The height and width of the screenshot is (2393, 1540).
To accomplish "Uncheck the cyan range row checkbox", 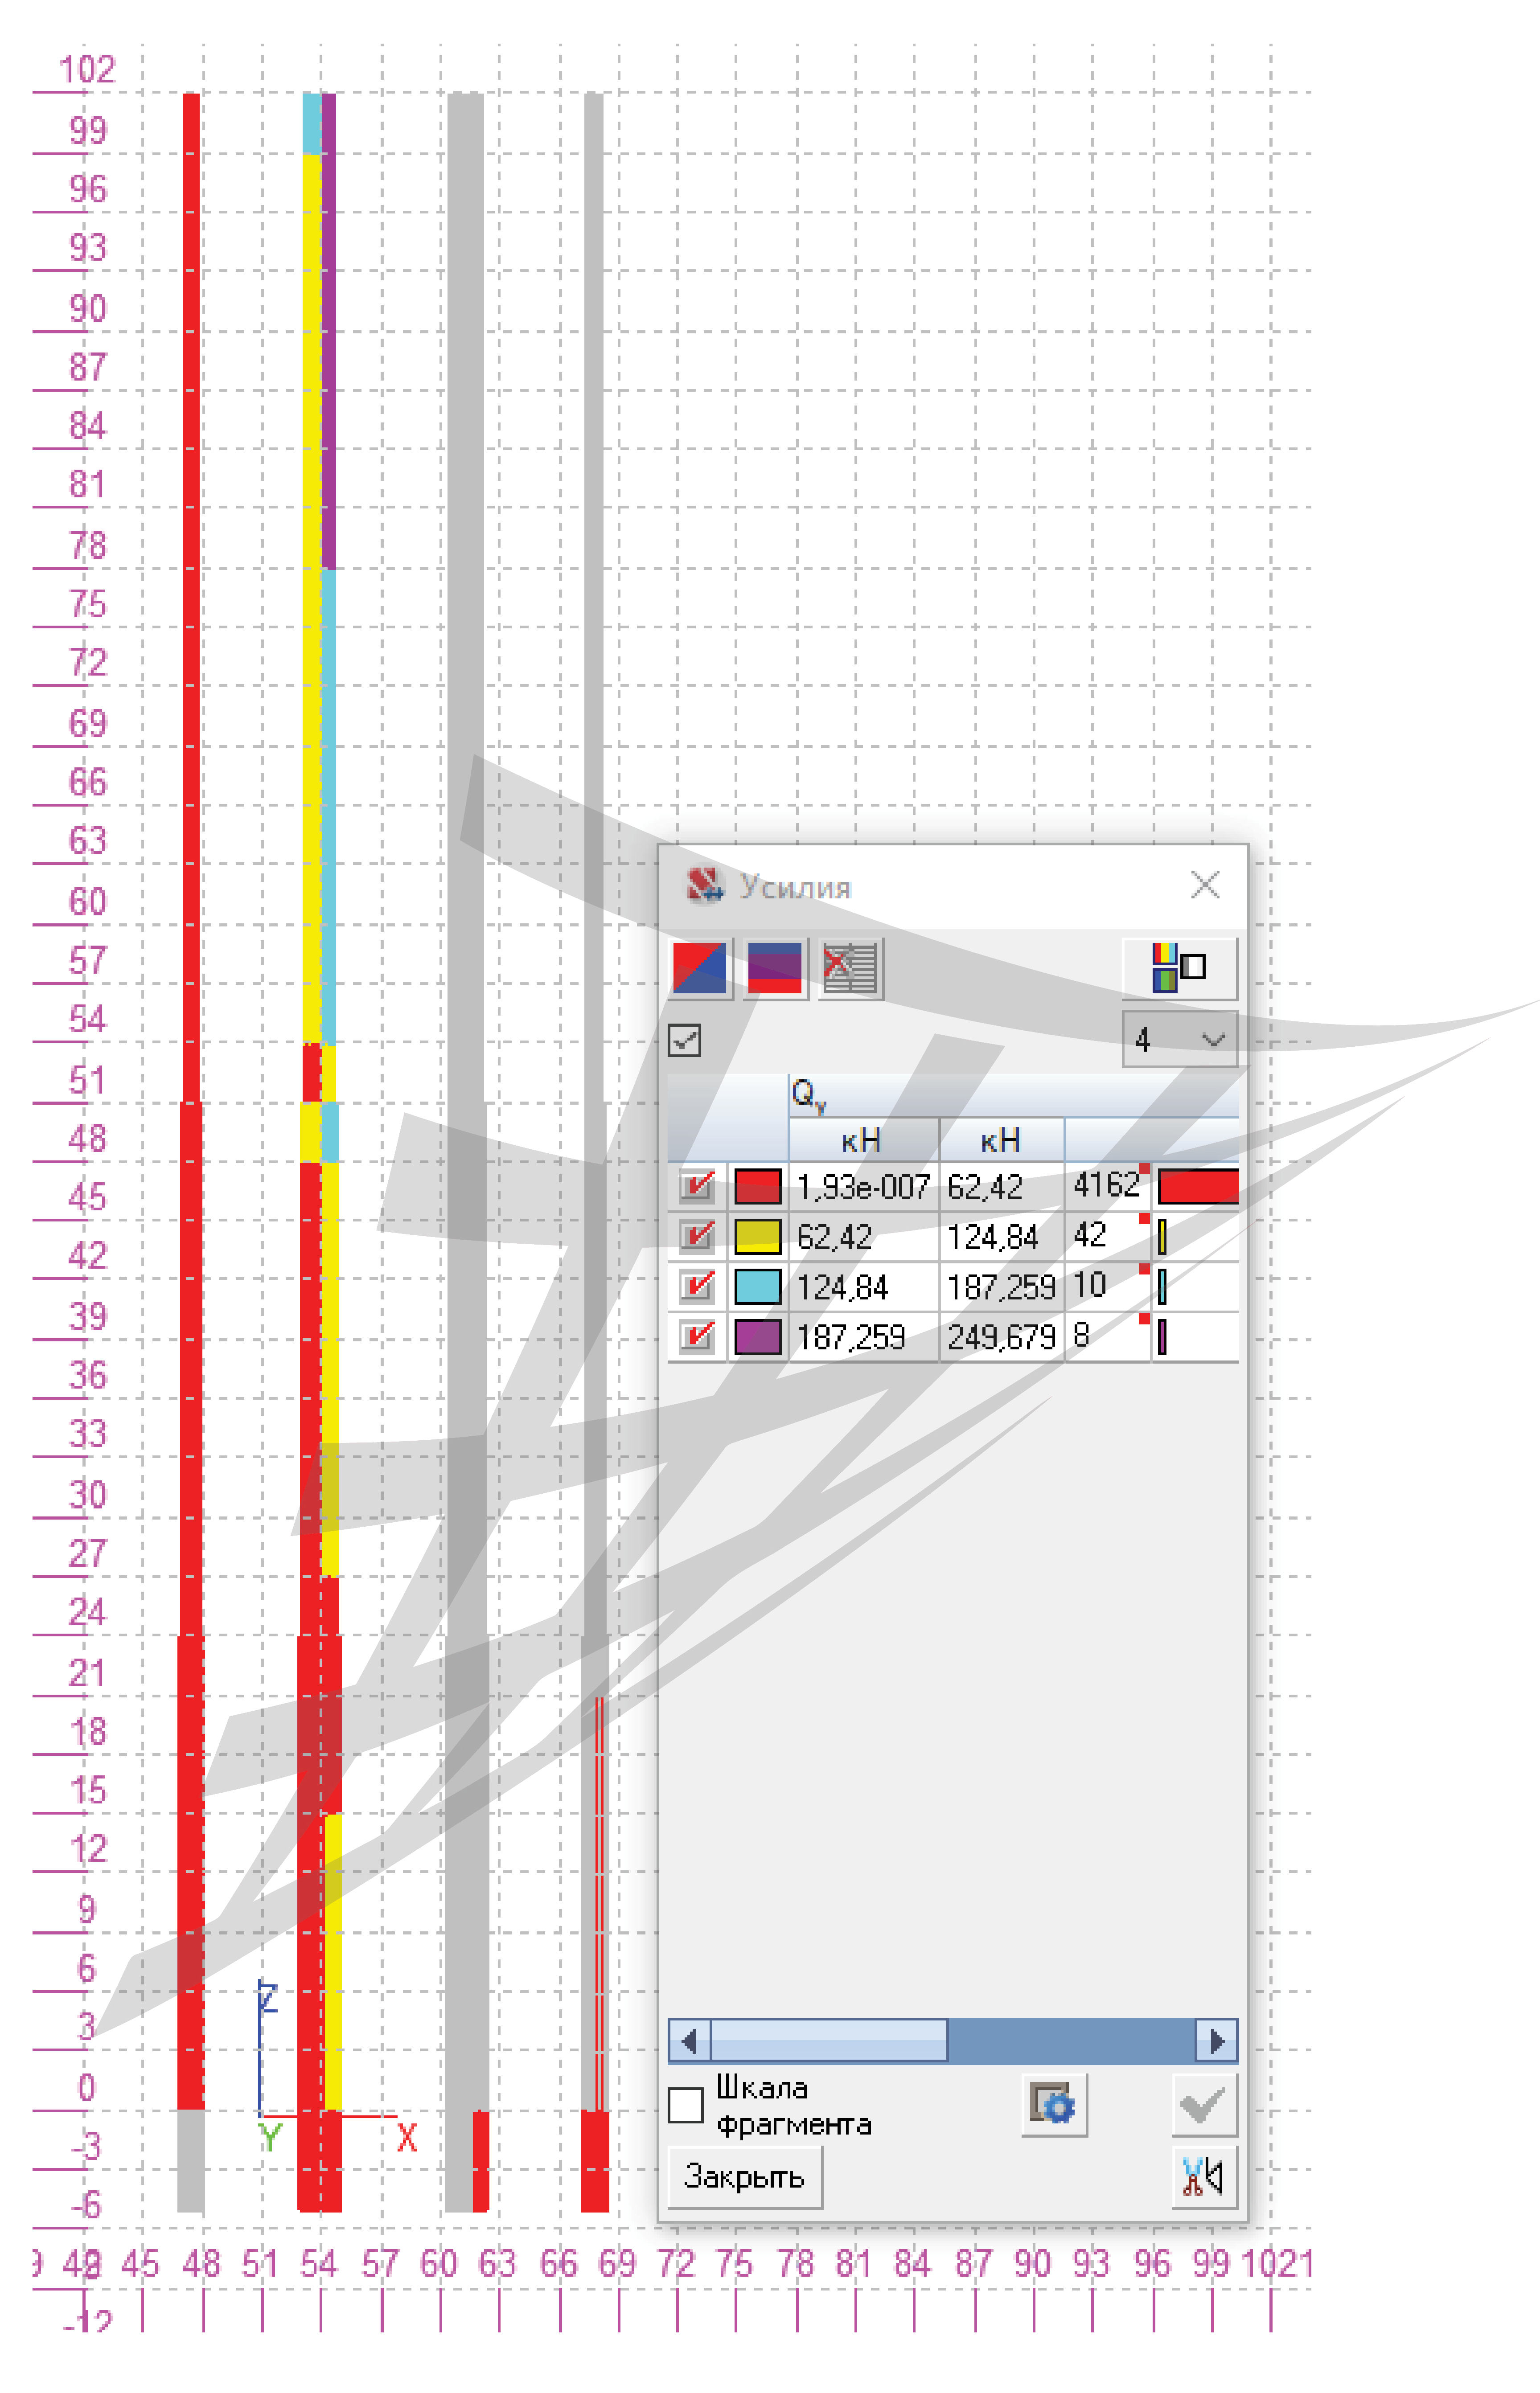I will (x=697, y=1286).
